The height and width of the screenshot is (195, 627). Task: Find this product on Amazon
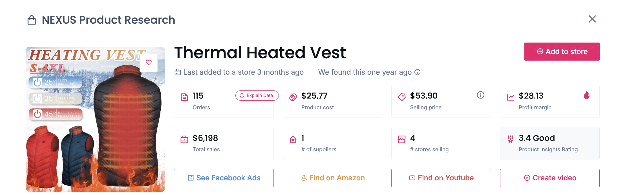332,178
